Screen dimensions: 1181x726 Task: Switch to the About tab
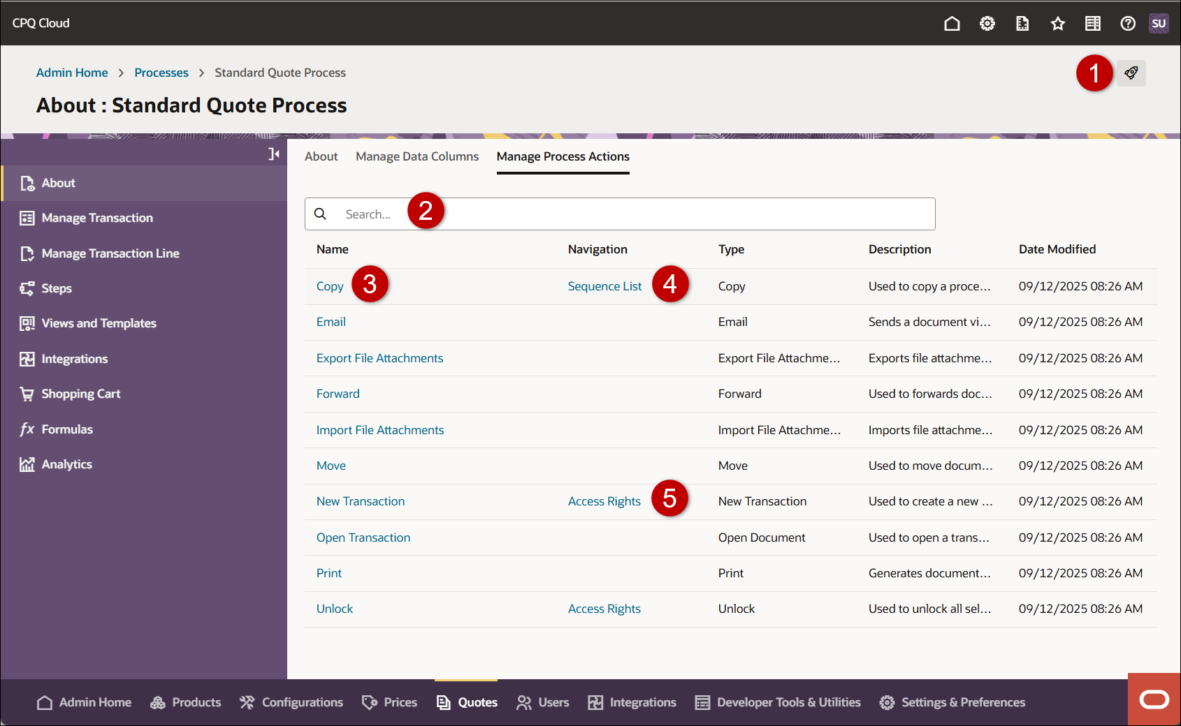coord(321,156)
